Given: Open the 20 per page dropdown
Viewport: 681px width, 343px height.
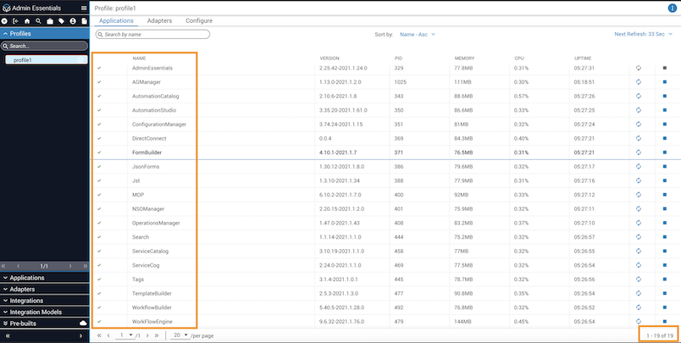Looking at the screenshot, I should (x=180, y=335).
